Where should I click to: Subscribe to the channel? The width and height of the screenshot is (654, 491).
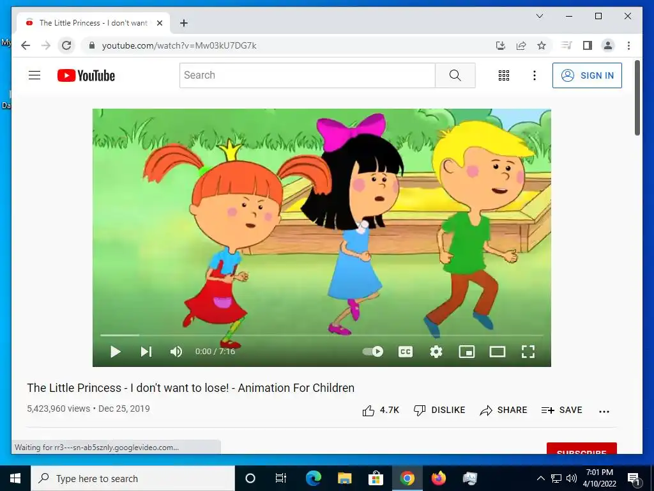tap(581, 448)
